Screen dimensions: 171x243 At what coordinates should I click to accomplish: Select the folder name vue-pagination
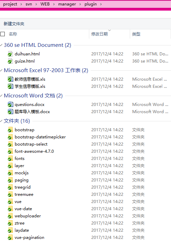[x=30, y=238]
